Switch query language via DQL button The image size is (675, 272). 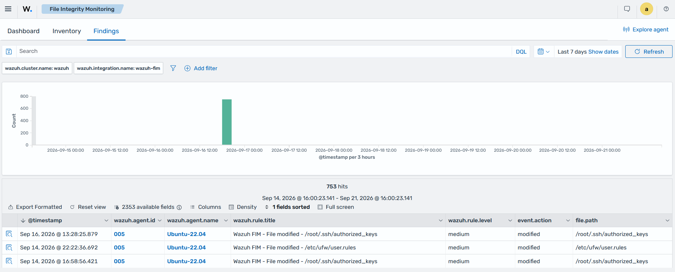coord(521,52)
